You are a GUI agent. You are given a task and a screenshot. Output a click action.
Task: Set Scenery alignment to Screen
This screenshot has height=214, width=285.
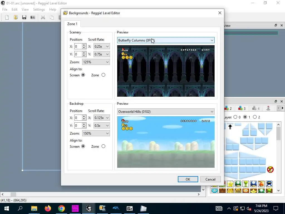click(x=83, y=75)
